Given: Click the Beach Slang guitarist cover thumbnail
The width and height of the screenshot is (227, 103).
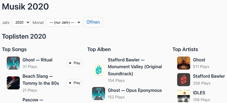Looking at the screenshot, I should point(13,83).
